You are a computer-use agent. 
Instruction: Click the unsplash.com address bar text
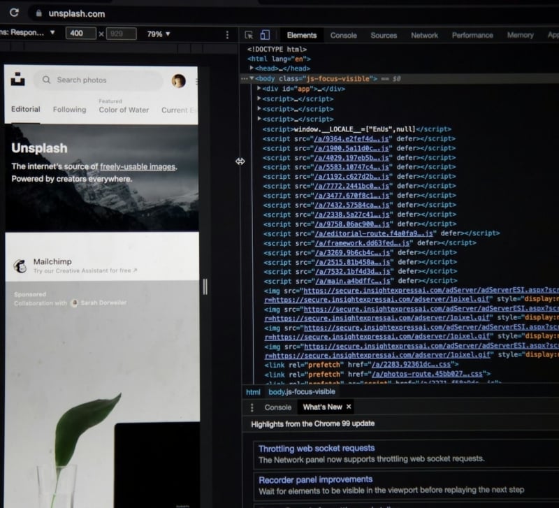77,14
